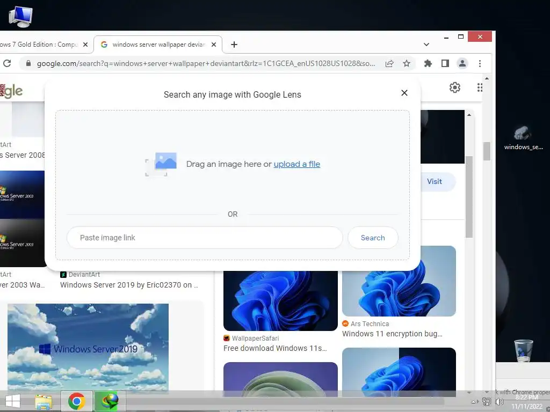The width and height of the screenshot is (550, 412).
Task: Click the preview panel scroll up arrow
Action: click(x=469, y=115)
